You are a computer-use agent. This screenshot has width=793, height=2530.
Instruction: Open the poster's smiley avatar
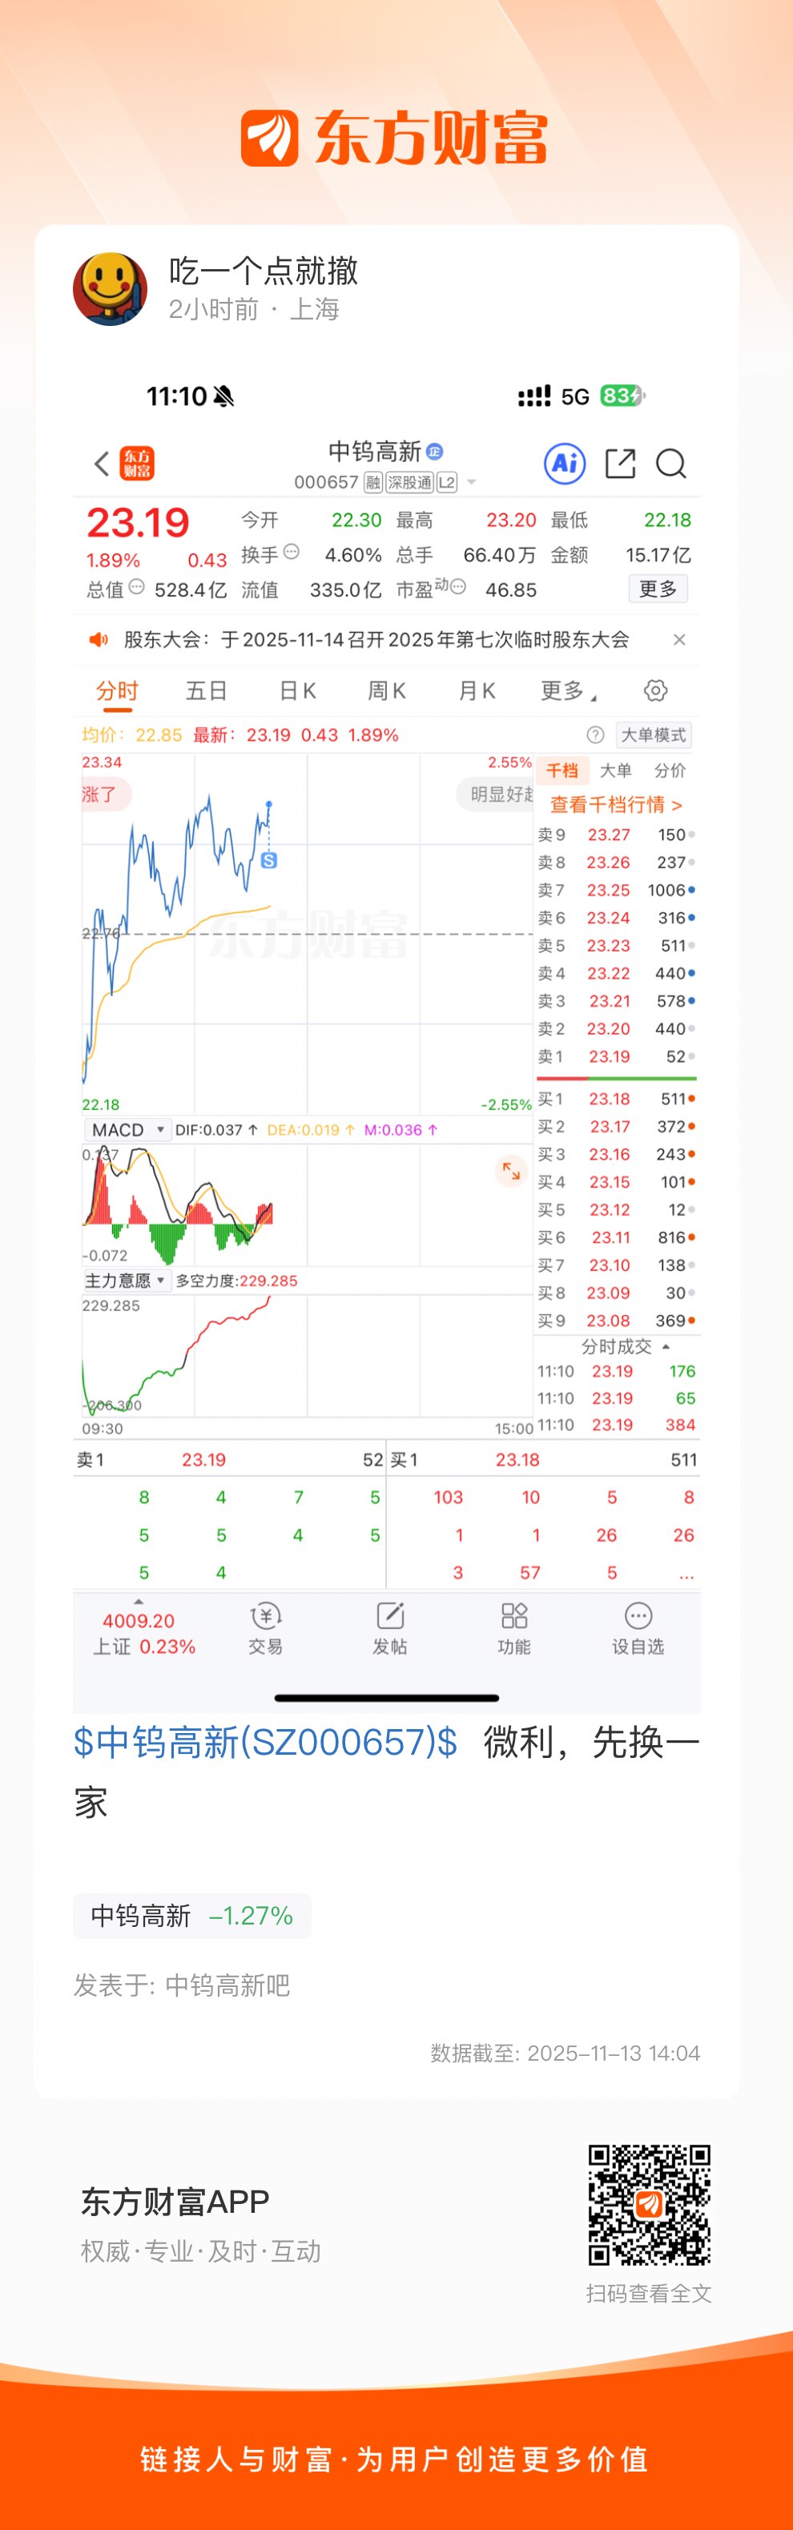[110, 288]
